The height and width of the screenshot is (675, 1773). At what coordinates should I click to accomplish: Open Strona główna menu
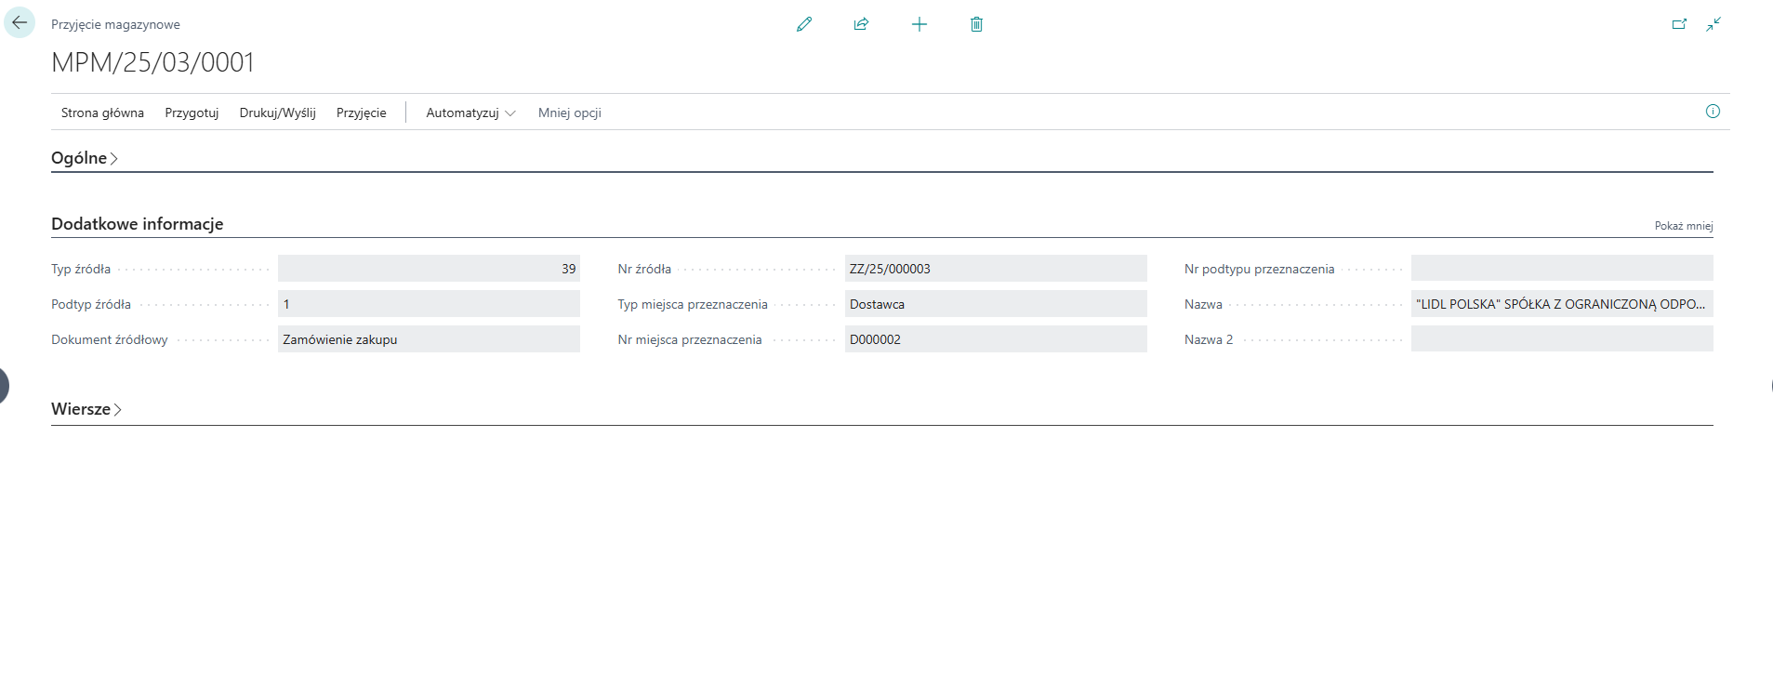pyautogui.click(x=102, y=112)
